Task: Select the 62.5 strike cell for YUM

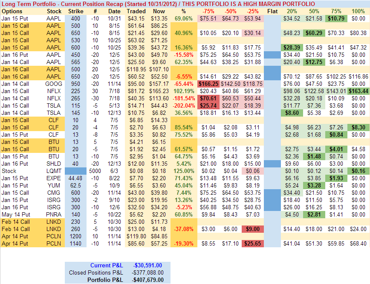Action: (x=75, y=185)
